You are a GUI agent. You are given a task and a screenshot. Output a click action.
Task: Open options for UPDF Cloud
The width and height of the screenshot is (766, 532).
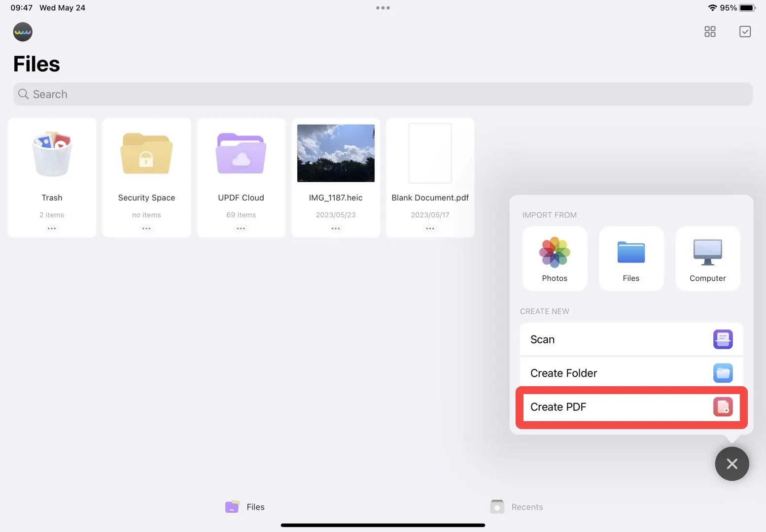pos(241,228)
